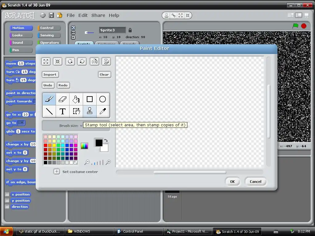Flip image horizontally in Paint Editor
Screen dimensions: 315x236
click(94, 61)
